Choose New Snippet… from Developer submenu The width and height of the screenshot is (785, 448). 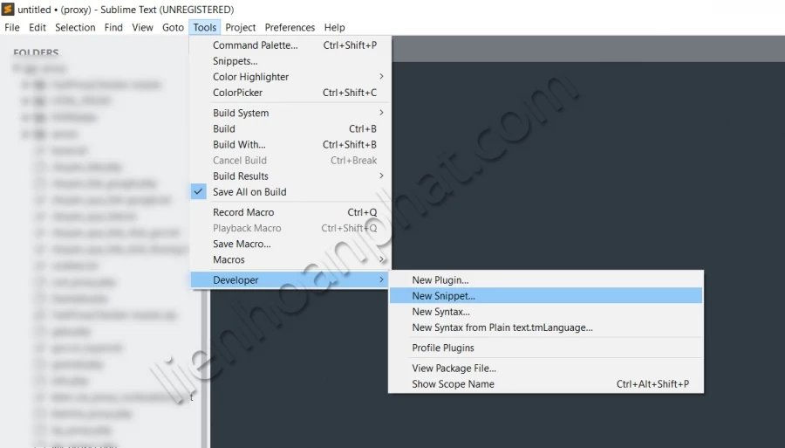pyautogui.click(x=546, y=296)
